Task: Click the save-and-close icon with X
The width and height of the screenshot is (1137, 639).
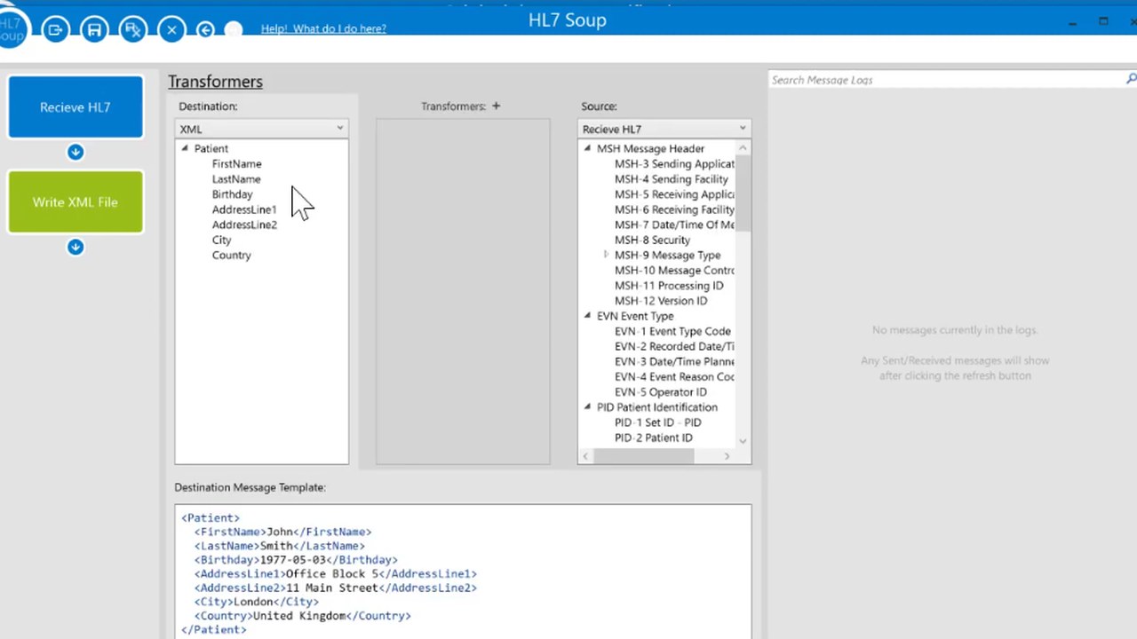Action: coord(133,29)
